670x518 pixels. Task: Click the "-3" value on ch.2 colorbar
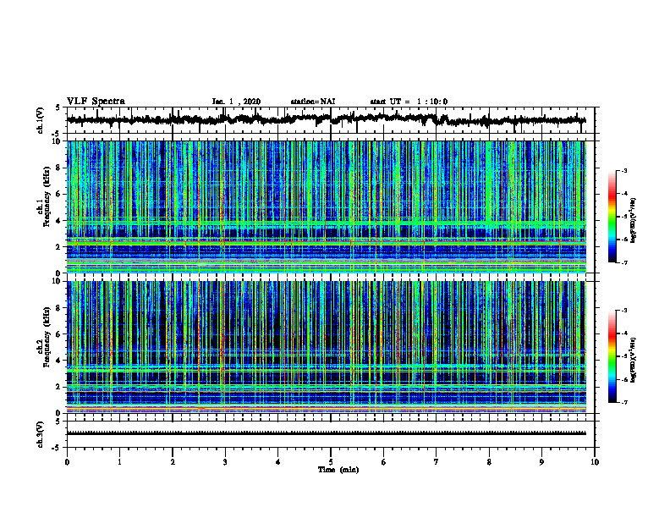(x=623, y=311)
